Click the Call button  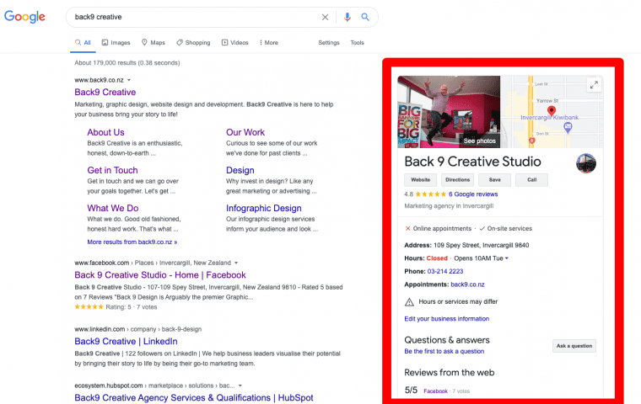tap(531, 180)
